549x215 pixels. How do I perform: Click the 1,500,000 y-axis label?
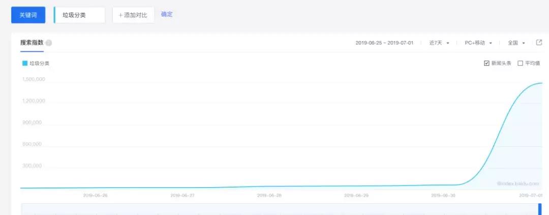pos(34,79)
